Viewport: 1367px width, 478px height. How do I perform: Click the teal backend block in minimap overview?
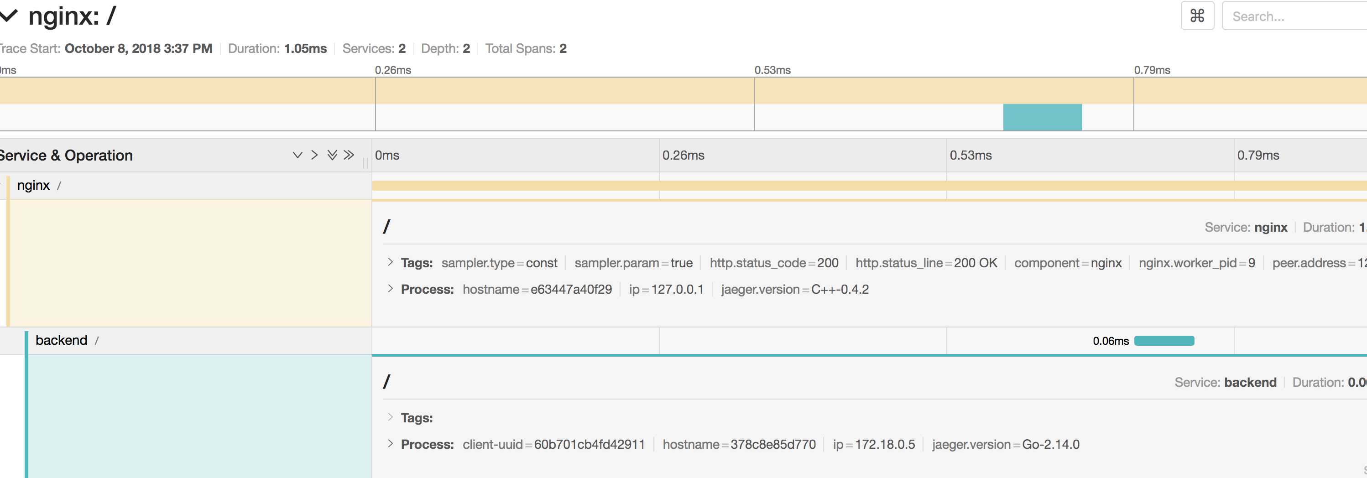(x=1042, y=117)
